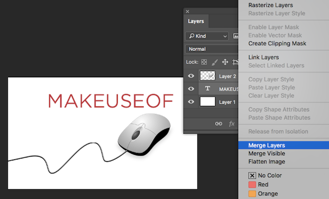Choose Flatten Image menu item
The height and width of the screenshot is (199, 329).
coord(267,162)
